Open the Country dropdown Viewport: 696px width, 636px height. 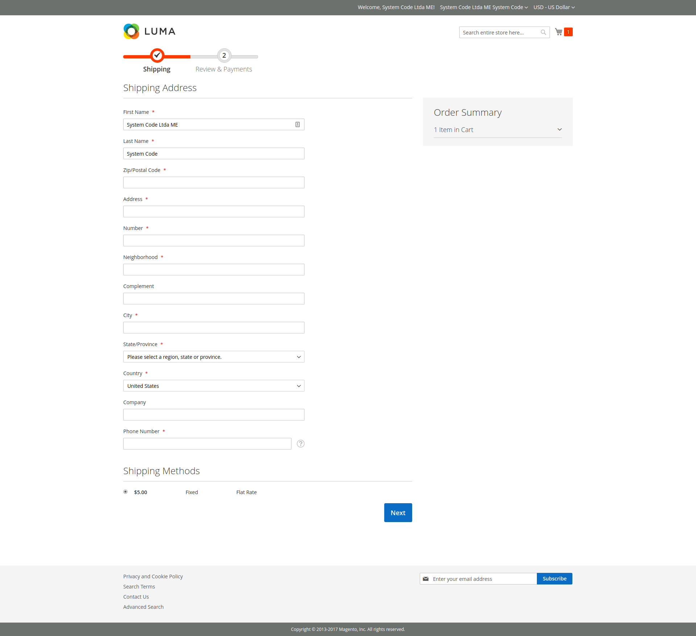click(214, 386)
